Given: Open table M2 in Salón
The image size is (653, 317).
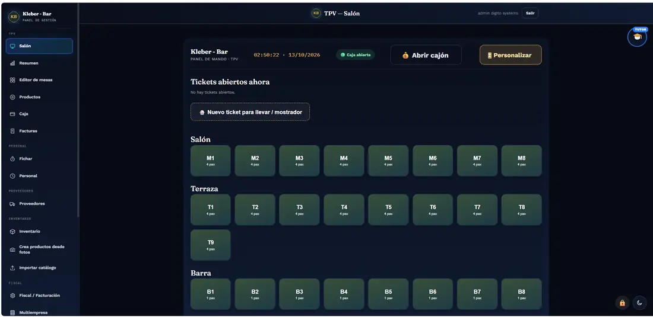Looking at the screenshot, I should [255, 161].
